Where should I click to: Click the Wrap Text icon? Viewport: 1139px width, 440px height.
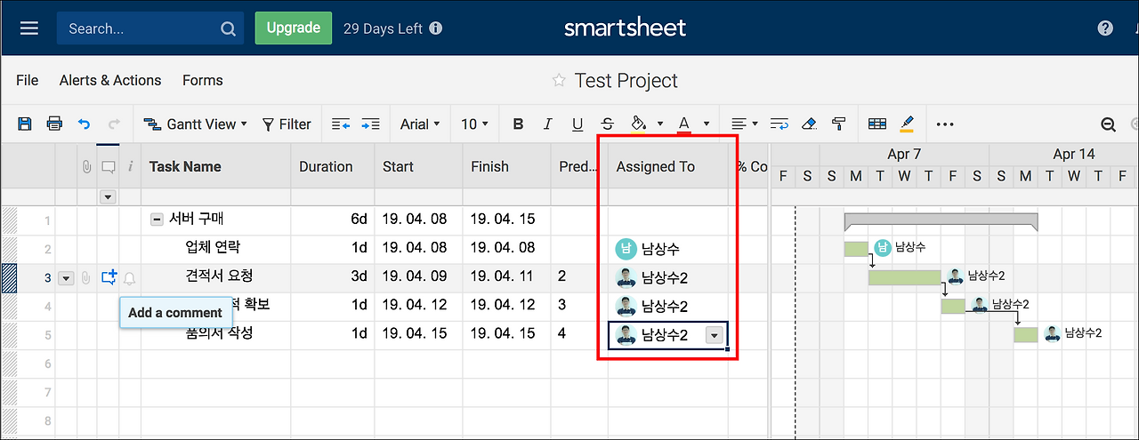click(780, 124)
